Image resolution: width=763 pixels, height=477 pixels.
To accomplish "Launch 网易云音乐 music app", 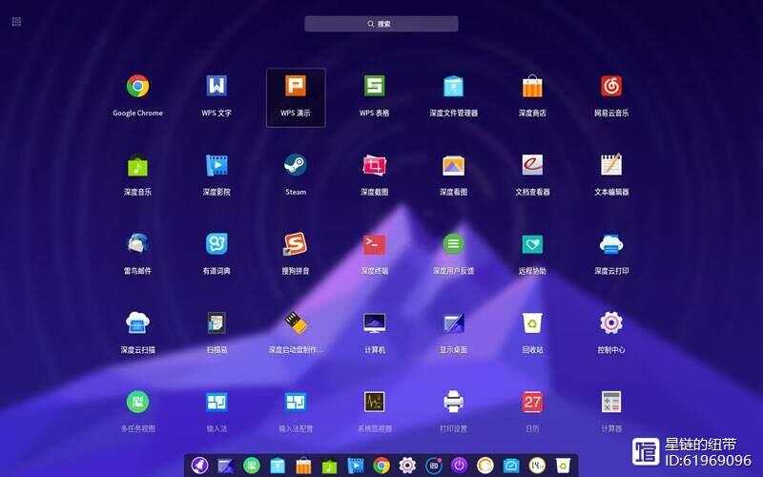I will (611, 87).
